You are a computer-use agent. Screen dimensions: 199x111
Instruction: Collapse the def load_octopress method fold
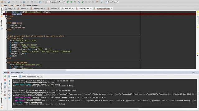click(x=7, y=62)
